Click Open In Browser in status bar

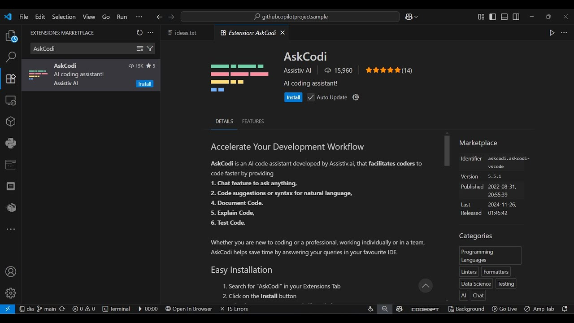coord(188,309)
